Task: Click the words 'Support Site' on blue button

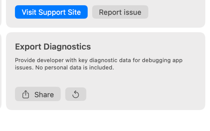Action: pos(60,12)
